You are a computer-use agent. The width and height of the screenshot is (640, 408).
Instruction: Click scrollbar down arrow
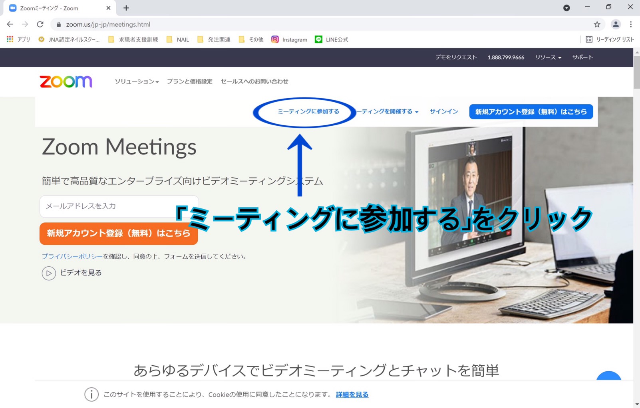tap(636, 404)
